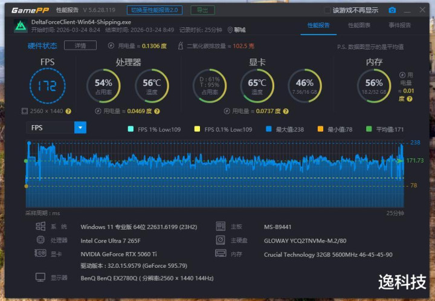Click the green 平均值 legend color swatch
The width and height of the screenshot is (435, 301).
(370, 129)
